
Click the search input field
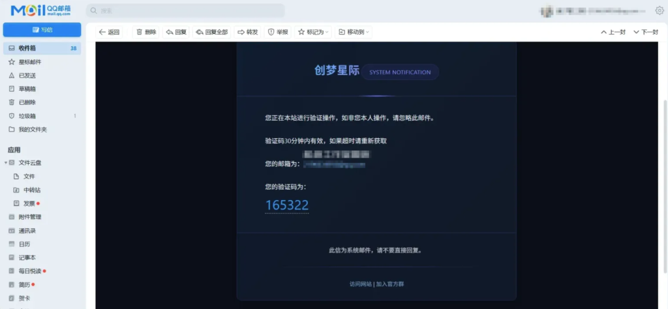pyautogui.click(x=186, y=10)
